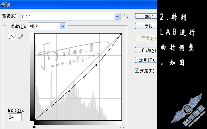Open the 选项 options button
The height and width of the screenshot is (129, 207).
[146, 60]
